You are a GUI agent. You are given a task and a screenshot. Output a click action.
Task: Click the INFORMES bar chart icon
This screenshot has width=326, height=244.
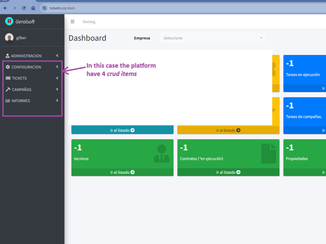tap(8, 101)
